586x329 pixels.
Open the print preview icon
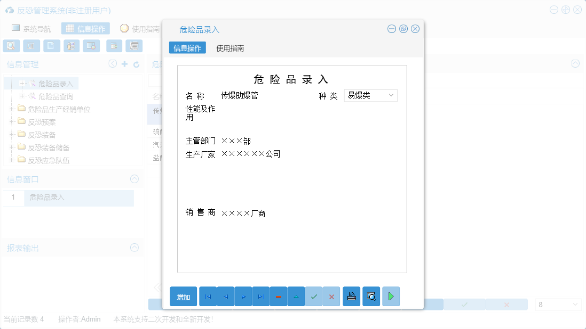click(371, 296)
